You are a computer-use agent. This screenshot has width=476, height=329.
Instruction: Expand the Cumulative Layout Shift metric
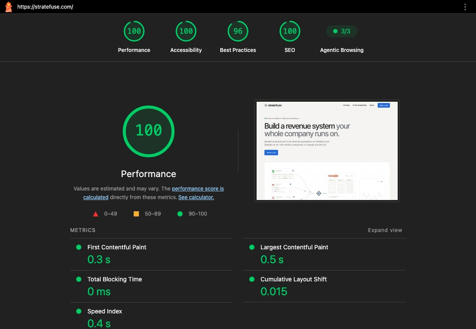tap(324, 287)
